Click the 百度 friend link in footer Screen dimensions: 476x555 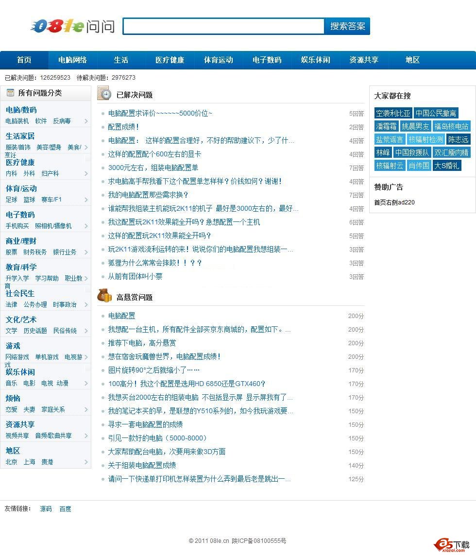tap(65, 509)
